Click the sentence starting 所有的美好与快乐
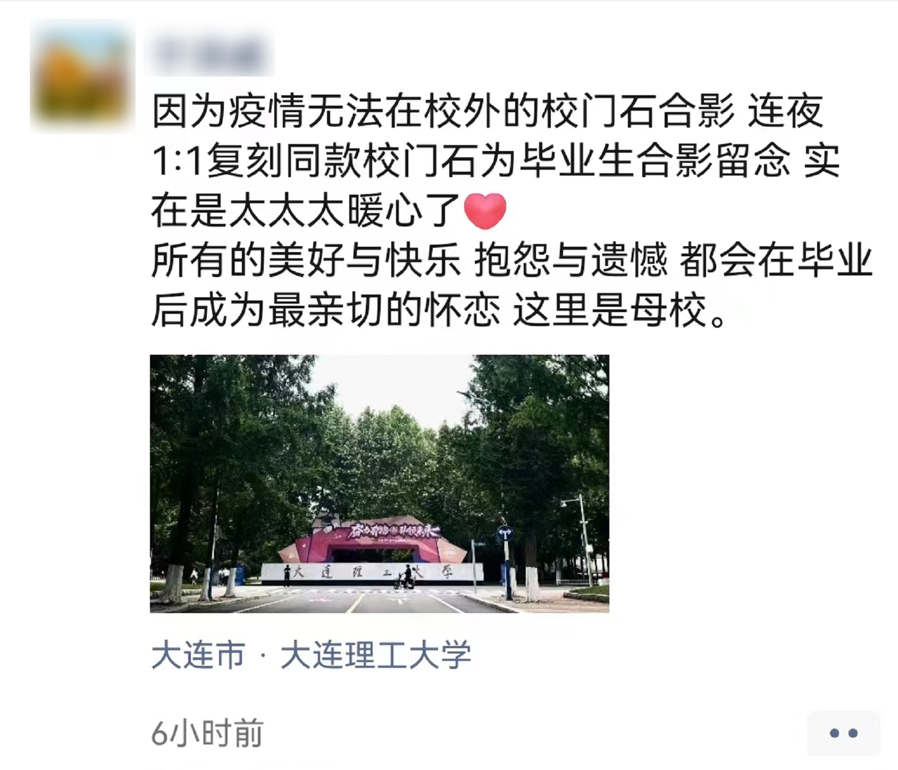898x770 pixels. pos(512,261)
